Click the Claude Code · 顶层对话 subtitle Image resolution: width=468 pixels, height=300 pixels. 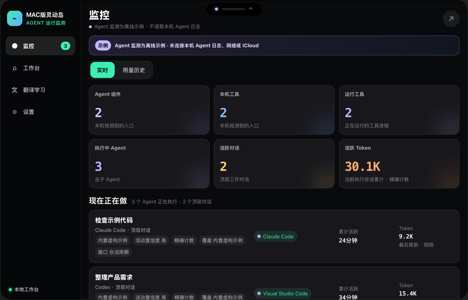point(122,230)
